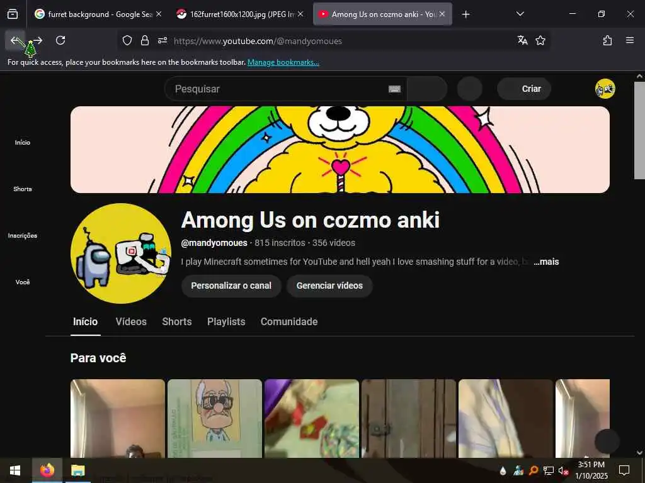
Task: Open the channel Shorts tab
Action: pos(177,321)
